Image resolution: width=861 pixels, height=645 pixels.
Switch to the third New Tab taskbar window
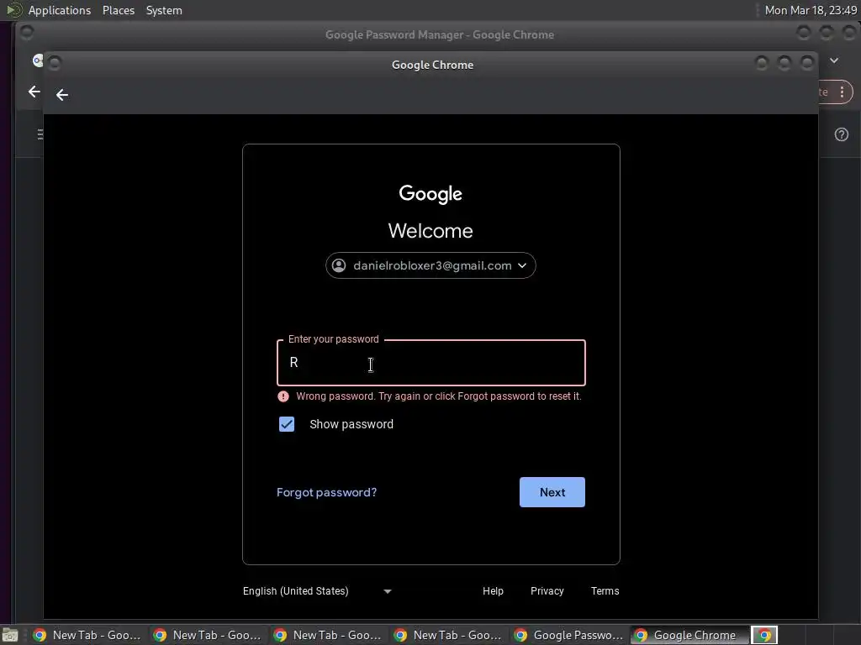tap(327, 635)
